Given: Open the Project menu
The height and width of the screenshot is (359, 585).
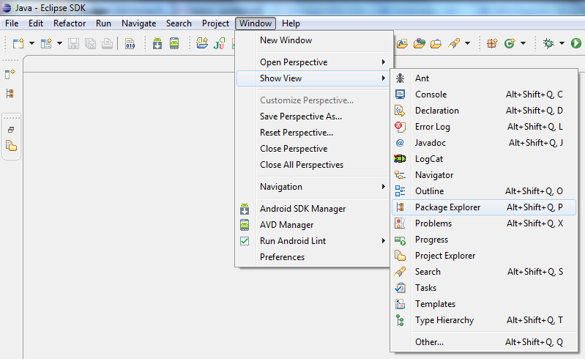Looking at the screenshot, I should tap(215, 23).
